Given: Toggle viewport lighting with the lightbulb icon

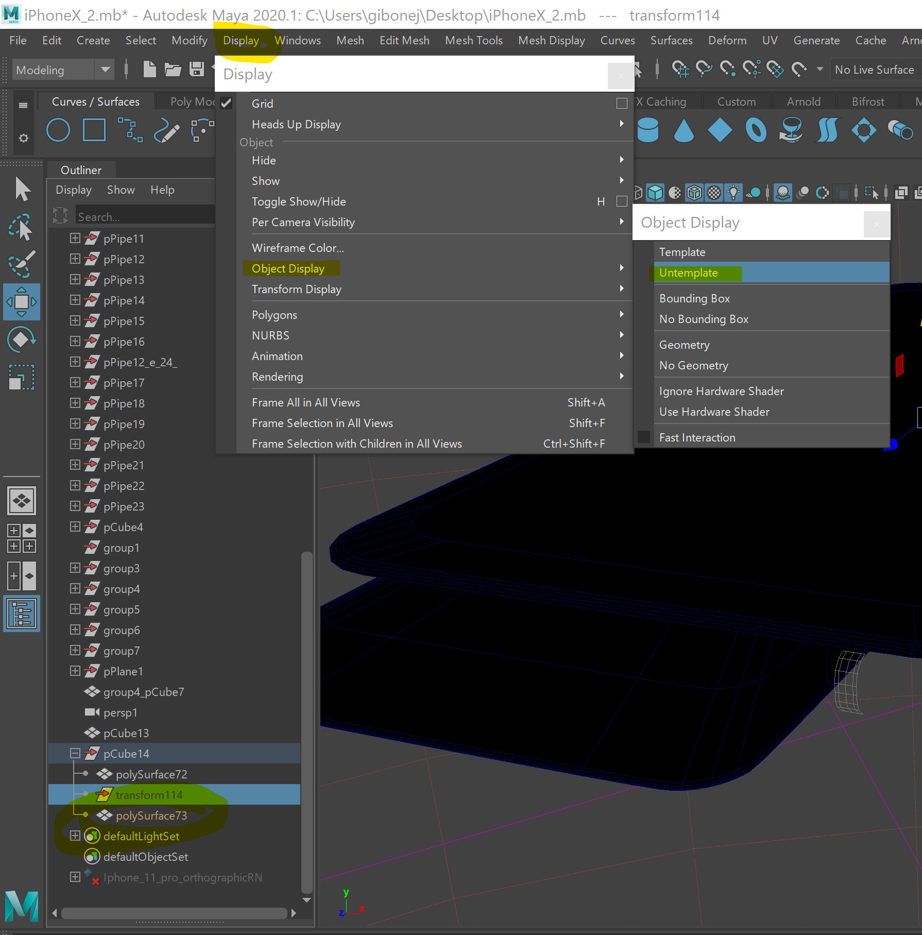Looking at the screenshot, I should [x=732, y=192].
